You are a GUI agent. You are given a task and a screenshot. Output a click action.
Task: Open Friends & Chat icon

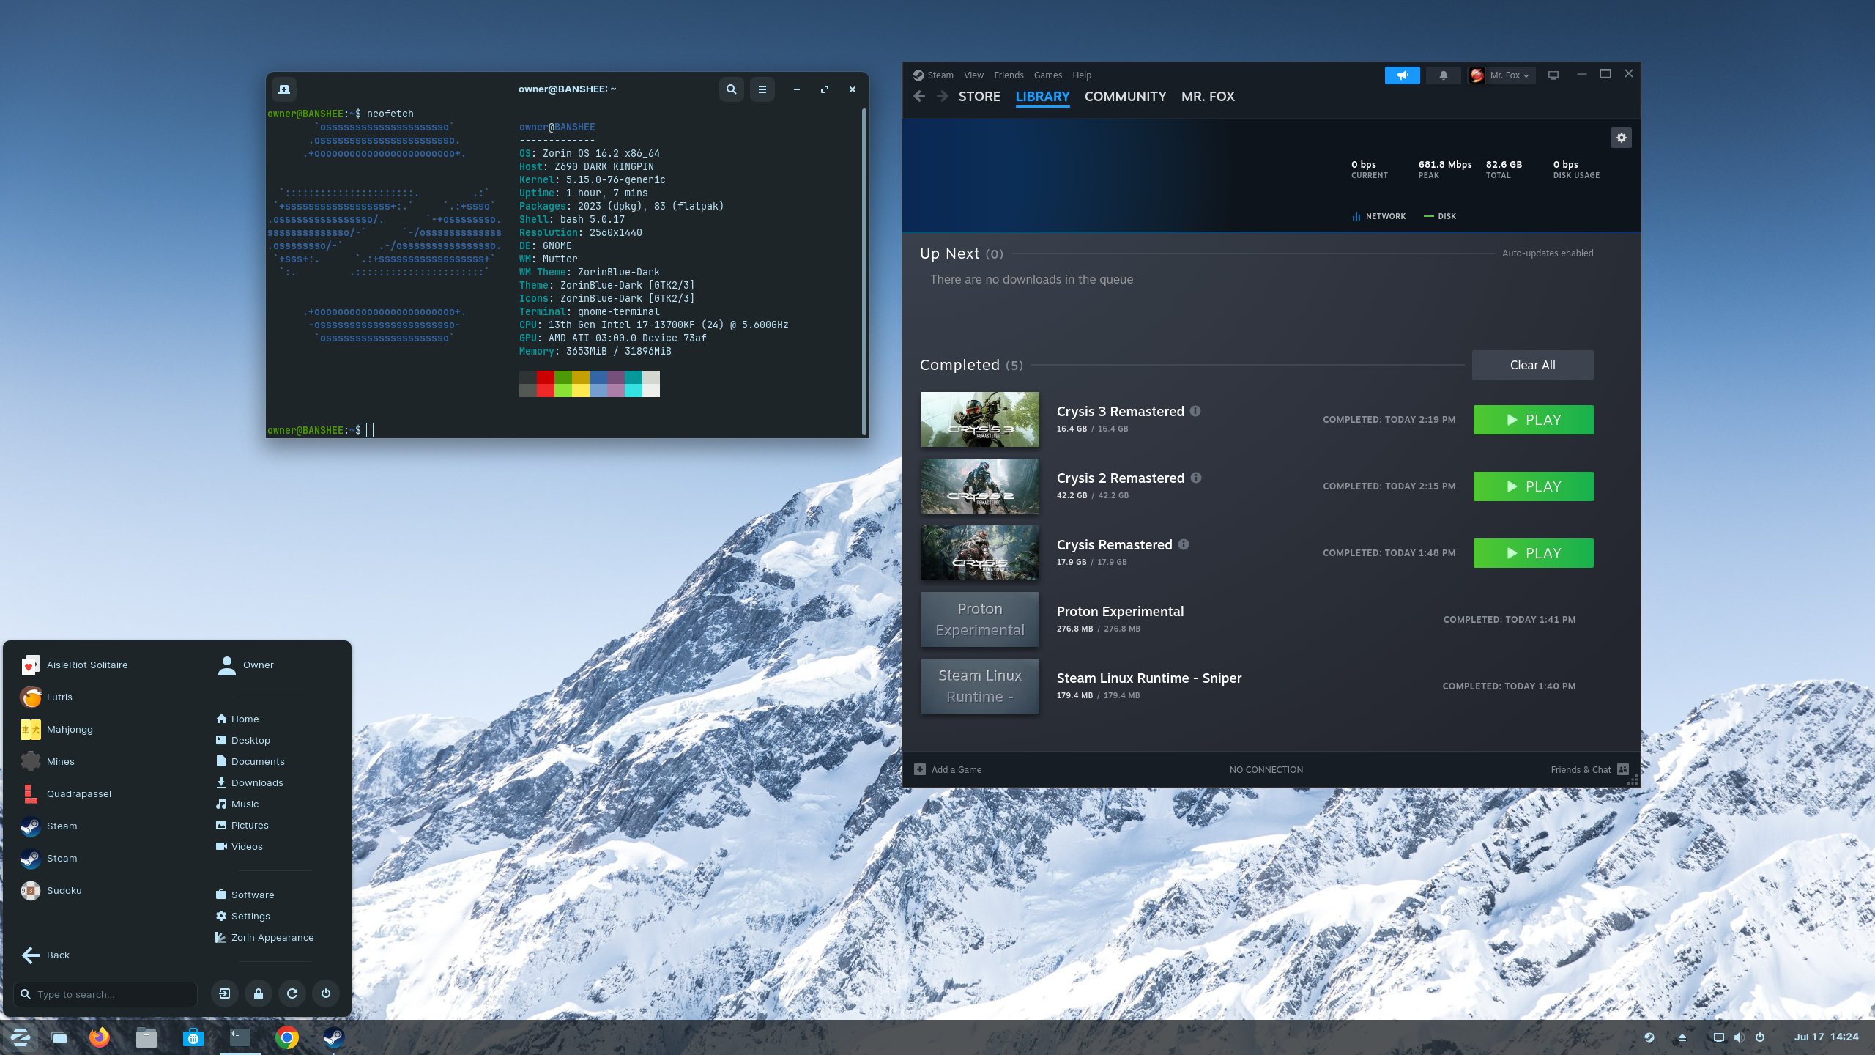click(x=1623, y=769)
